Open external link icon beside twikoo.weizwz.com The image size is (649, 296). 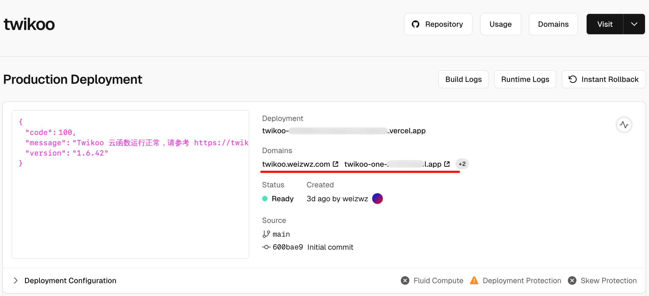click(335, 164)
